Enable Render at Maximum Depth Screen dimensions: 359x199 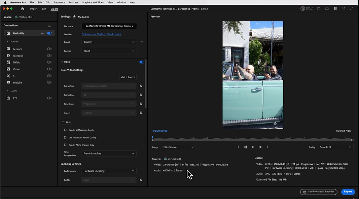[x=65, y=130]
